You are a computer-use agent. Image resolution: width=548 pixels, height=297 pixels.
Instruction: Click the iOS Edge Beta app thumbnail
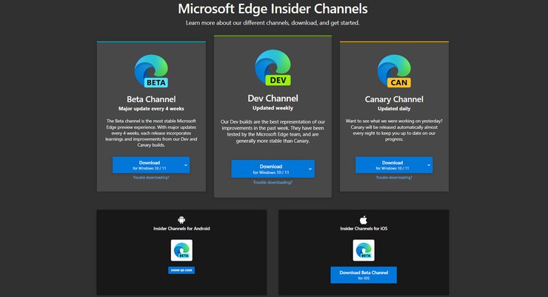364,250
